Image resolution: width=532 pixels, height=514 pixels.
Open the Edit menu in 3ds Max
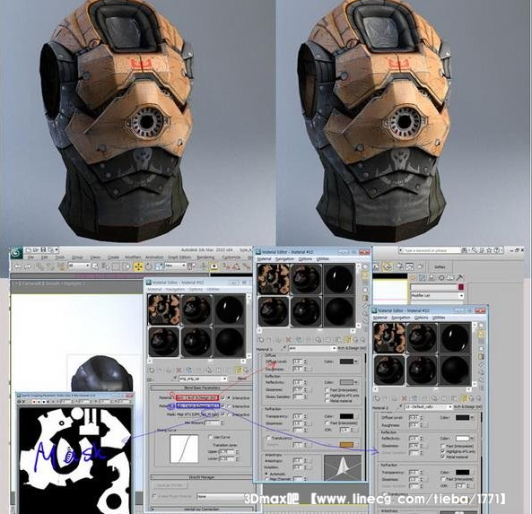pyautogui.click(x=45, y=257)
